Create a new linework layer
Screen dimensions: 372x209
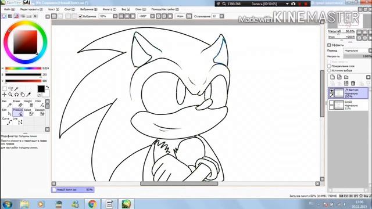[339, 77]
